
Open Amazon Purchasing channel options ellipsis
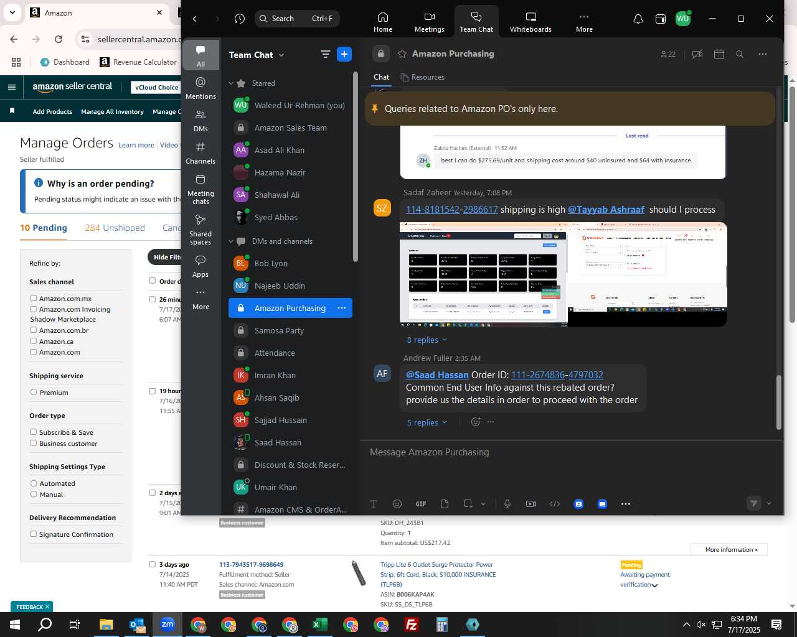pos(341,308)
